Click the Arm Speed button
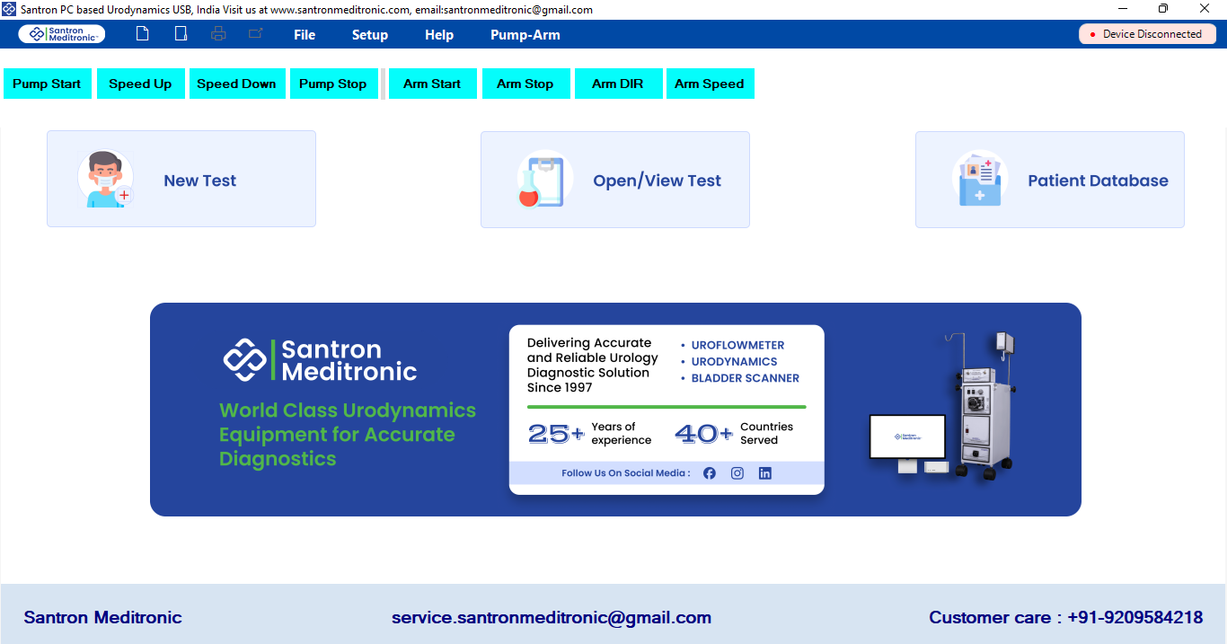The width and height of the screenshot is (1227, 644). tap(710, 84)
